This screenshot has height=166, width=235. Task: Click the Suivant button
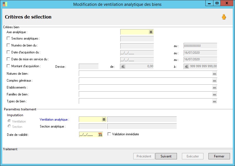(x=166, y=156)
